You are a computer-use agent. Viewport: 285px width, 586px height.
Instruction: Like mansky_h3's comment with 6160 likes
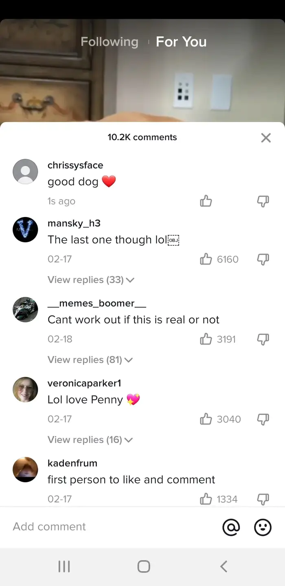point(206,259)
